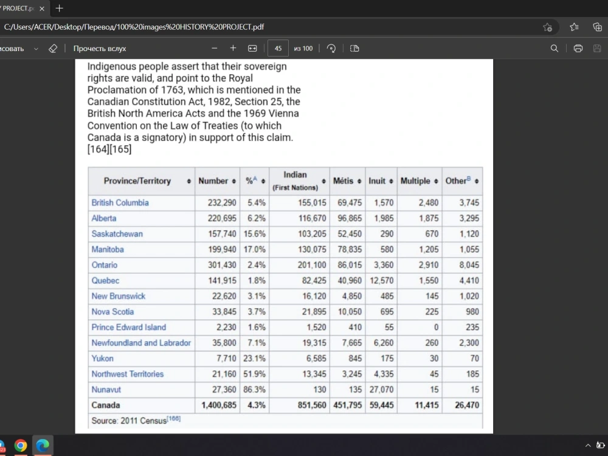Open the Nunavut link
This screenshot has width=608, height=456.
[x=106, y=389]
